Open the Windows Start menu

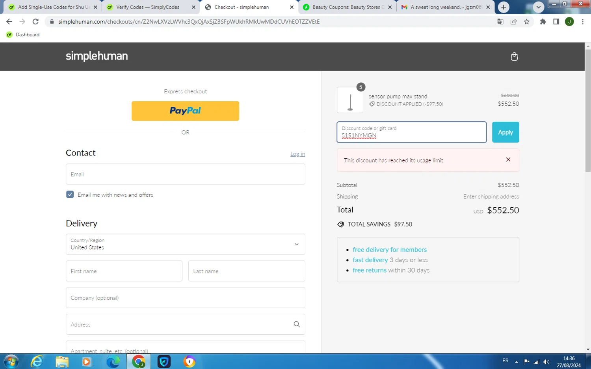(x=11, y=362)
